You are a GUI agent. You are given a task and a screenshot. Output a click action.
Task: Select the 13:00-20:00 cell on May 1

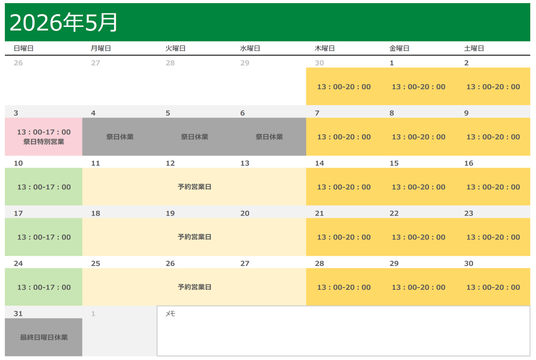pos(418,87)
